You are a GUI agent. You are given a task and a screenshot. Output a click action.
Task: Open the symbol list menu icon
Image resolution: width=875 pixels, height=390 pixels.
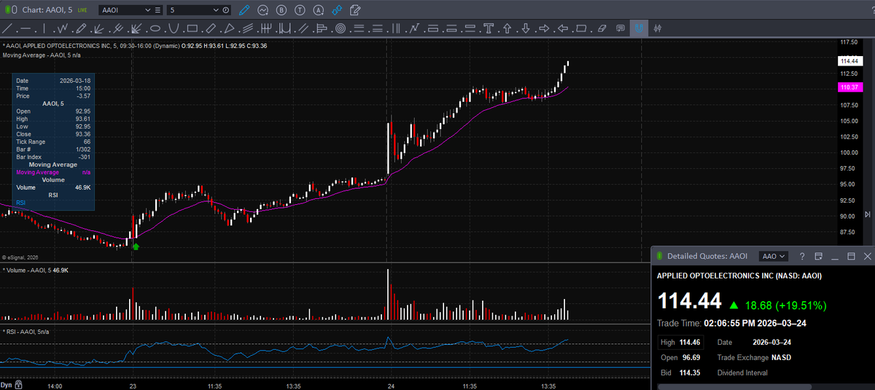tap(158, 10)
